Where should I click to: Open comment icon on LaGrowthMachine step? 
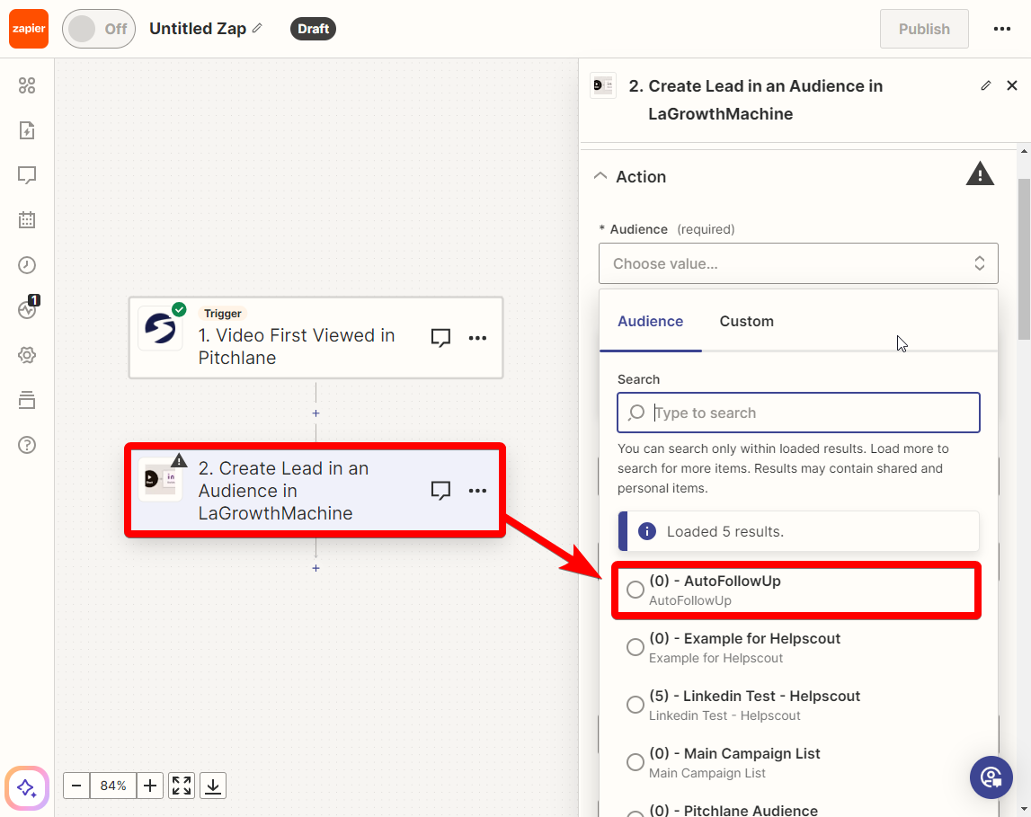pos(440,491)
